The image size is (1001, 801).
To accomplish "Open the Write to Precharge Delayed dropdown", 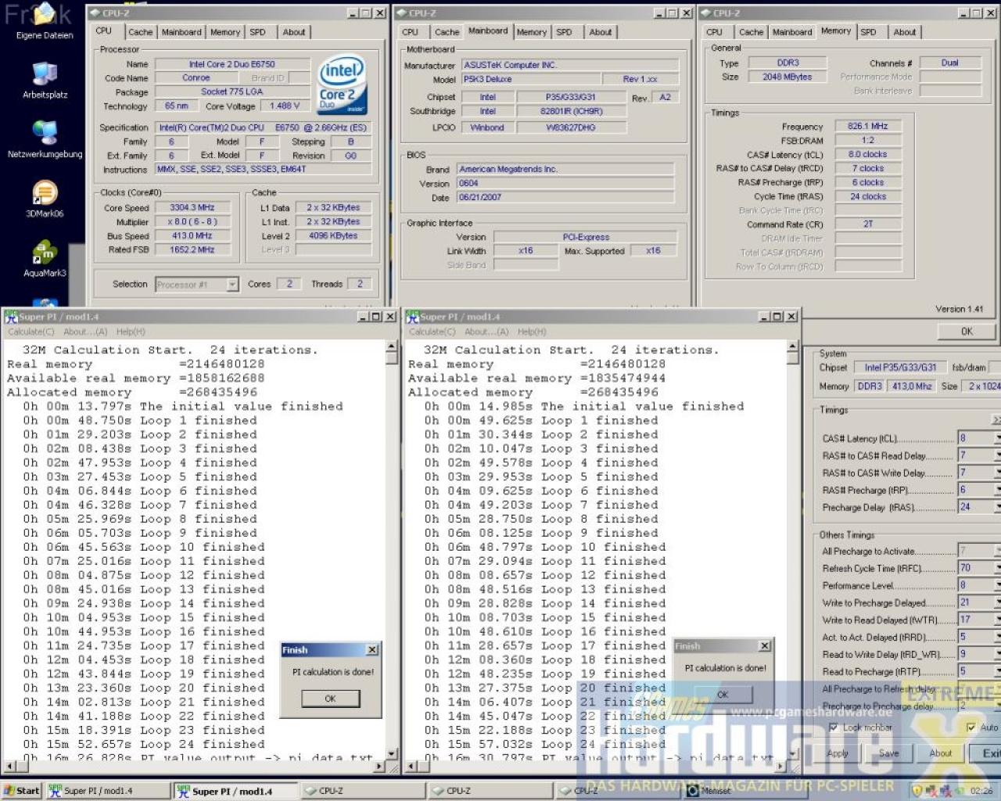I will pos(998,602).
